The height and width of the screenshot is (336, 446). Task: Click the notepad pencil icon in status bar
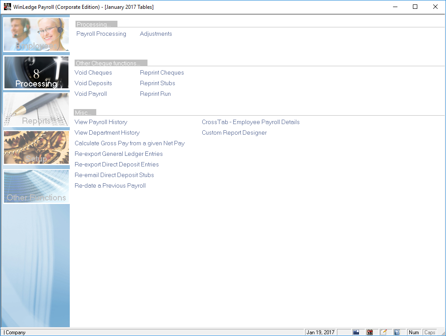(383, 332)
